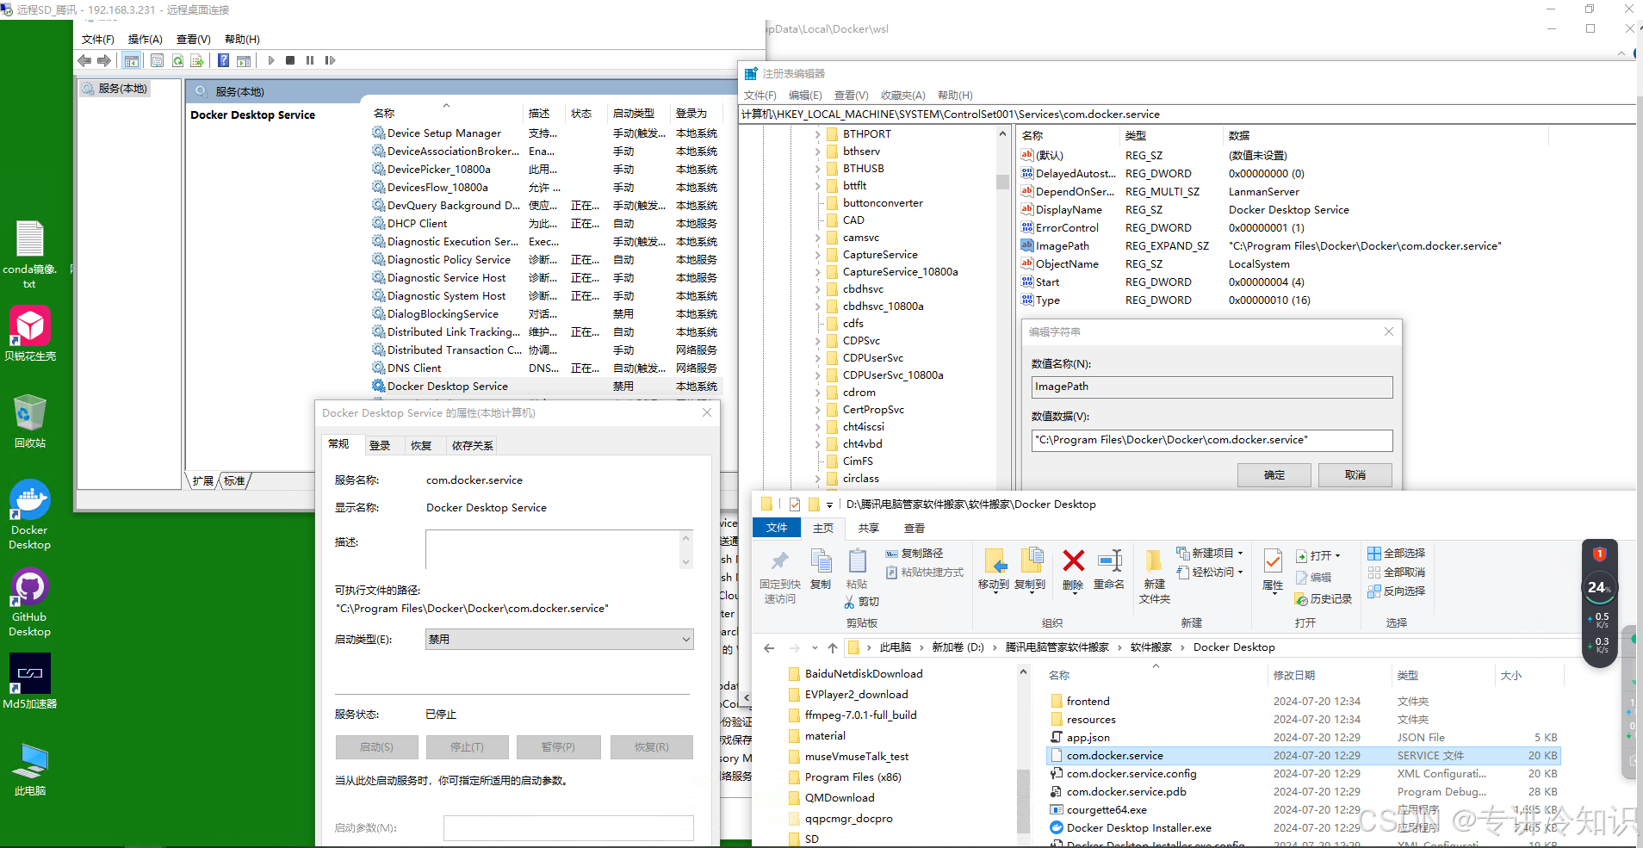Click registry tree vertical scrollbar thumb
1643x848 pixels.
[x=1002, y=182]
